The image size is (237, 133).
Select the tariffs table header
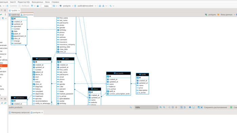[143, 74]
